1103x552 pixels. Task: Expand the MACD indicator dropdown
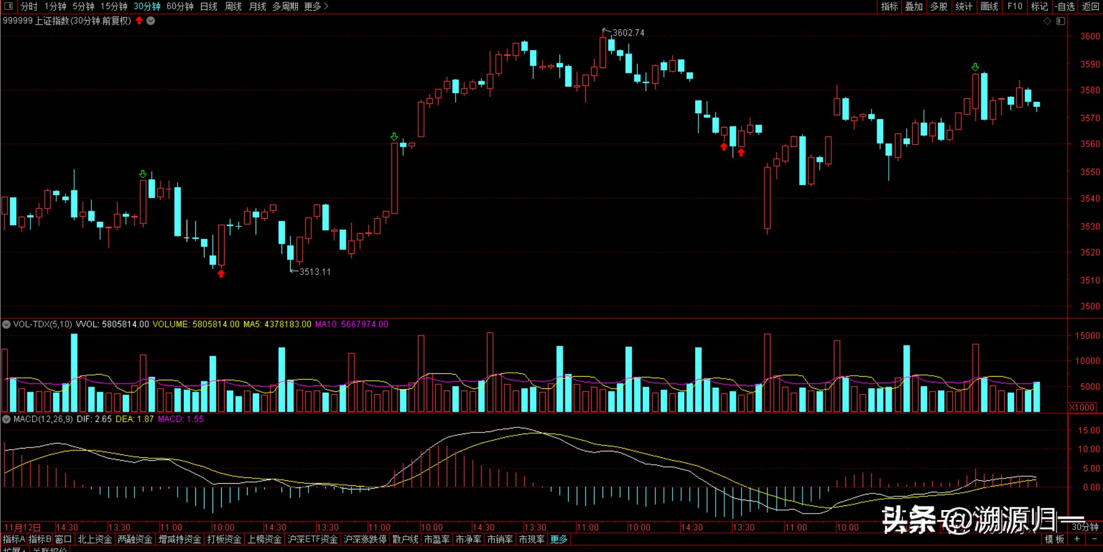pos(6,419)
